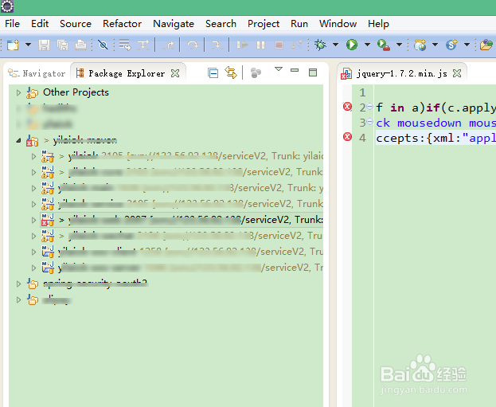496x407 pixels.
Task: Click the error marker on line 2
Action: [347, 107]
